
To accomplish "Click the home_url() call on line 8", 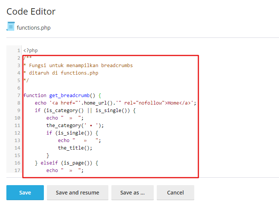I will tap(98, 103).
